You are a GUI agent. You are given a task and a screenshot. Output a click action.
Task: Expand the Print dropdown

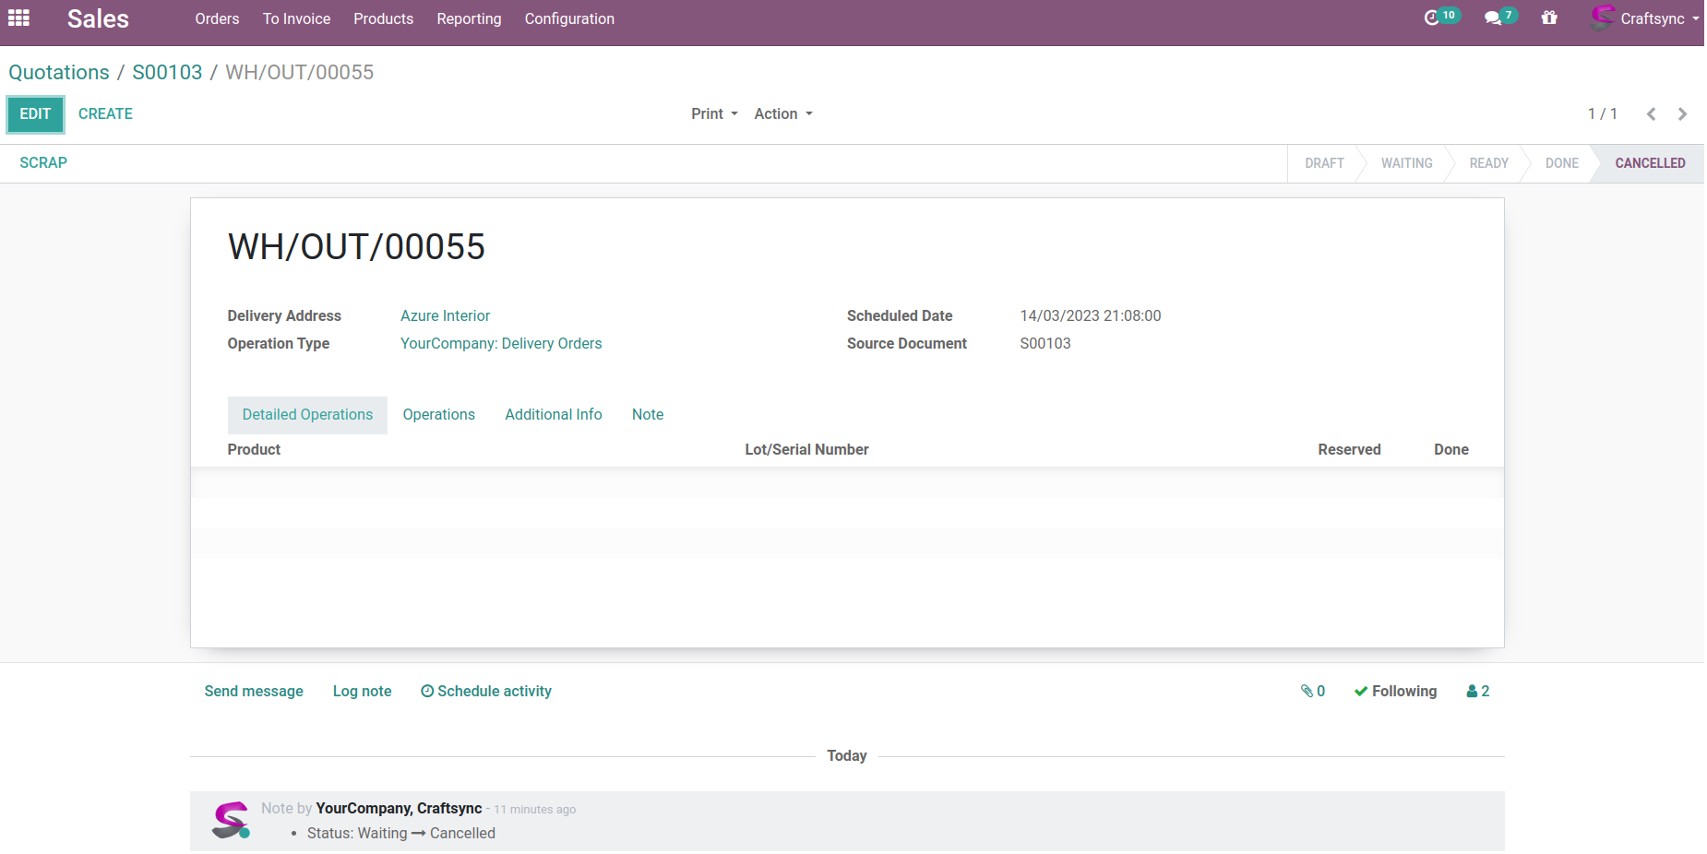pyautogui.click(x=714, y=114)
